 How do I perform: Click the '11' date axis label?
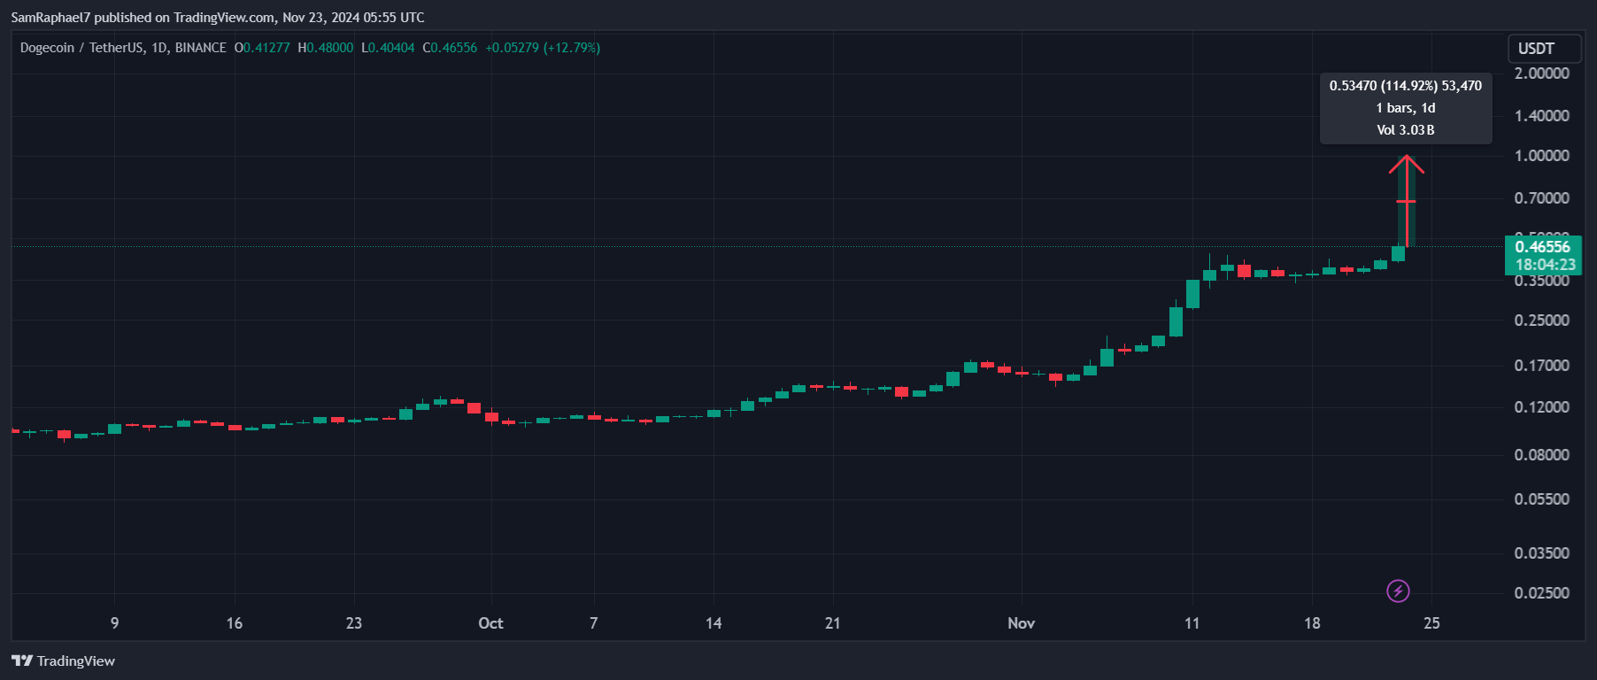[1192, 623]
